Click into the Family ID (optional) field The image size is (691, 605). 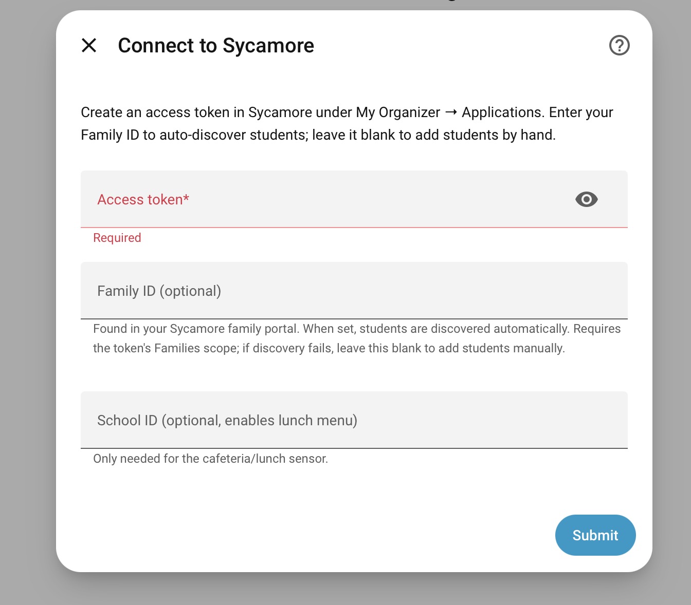point(354,291)
